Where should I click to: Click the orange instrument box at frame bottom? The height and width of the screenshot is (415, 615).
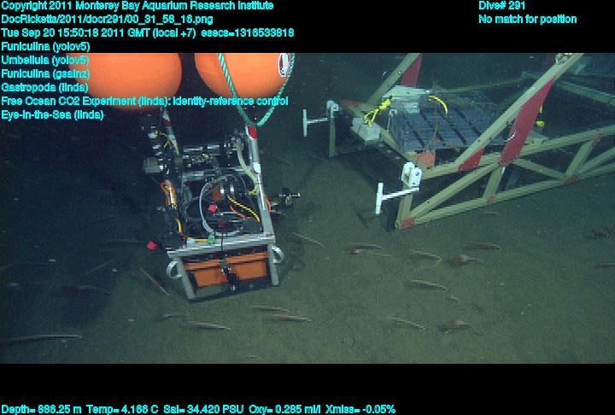pyautogui.click(x=225, y=270)
